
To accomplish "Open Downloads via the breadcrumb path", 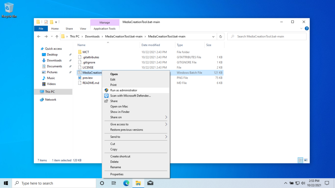I will pyautogui.click(x=93, y=36).
